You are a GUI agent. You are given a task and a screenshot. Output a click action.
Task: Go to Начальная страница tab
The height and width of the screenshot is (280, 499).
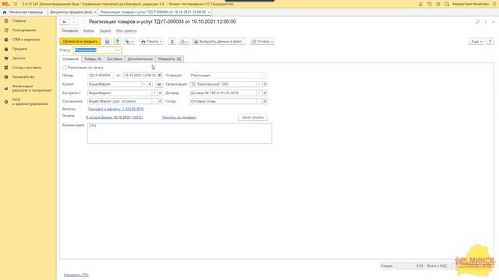[x=23, y=12]
